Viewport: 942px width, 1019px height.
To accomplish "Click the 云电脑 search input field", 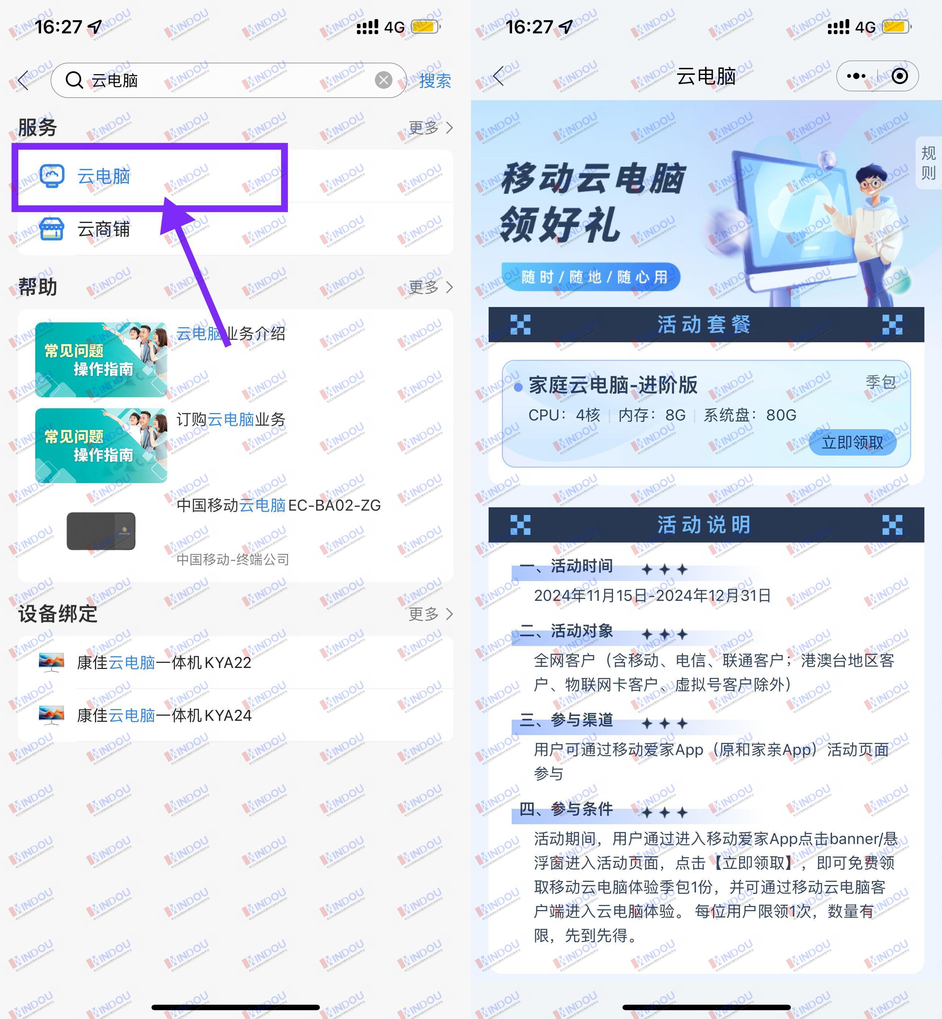I will coord(229,80).
